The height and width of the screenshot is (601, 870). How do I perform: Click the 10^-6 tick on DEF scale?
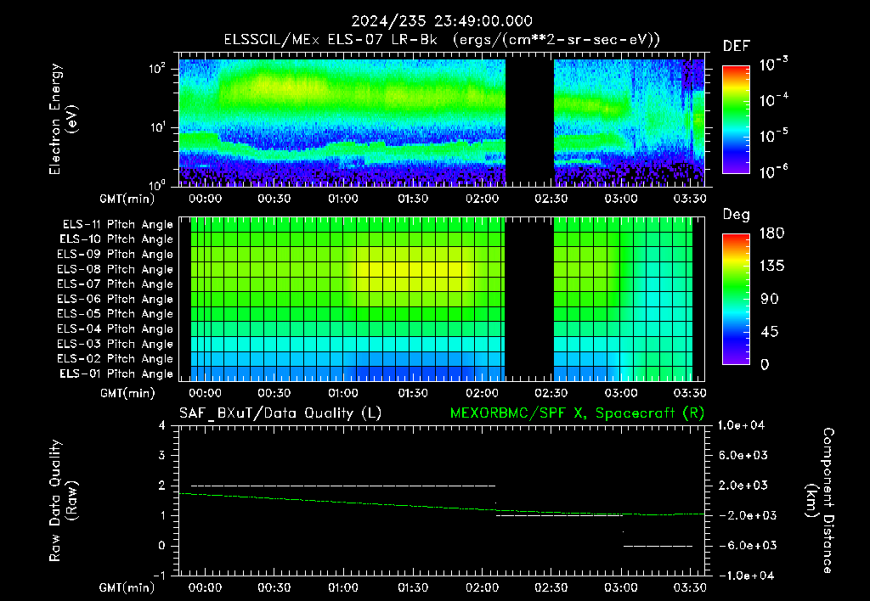(x=773, y=171)
